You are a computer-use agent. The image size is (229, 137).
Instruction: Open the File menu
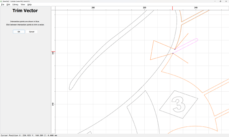3,5
